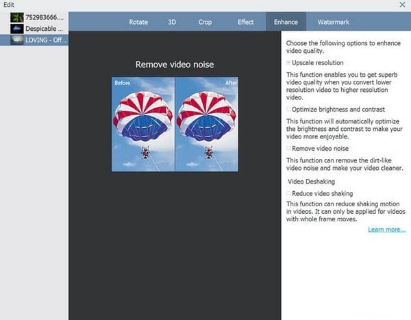Switch to the Watermark tab
The width and height of the screenshot is (411, 320).
click(333, 22)
